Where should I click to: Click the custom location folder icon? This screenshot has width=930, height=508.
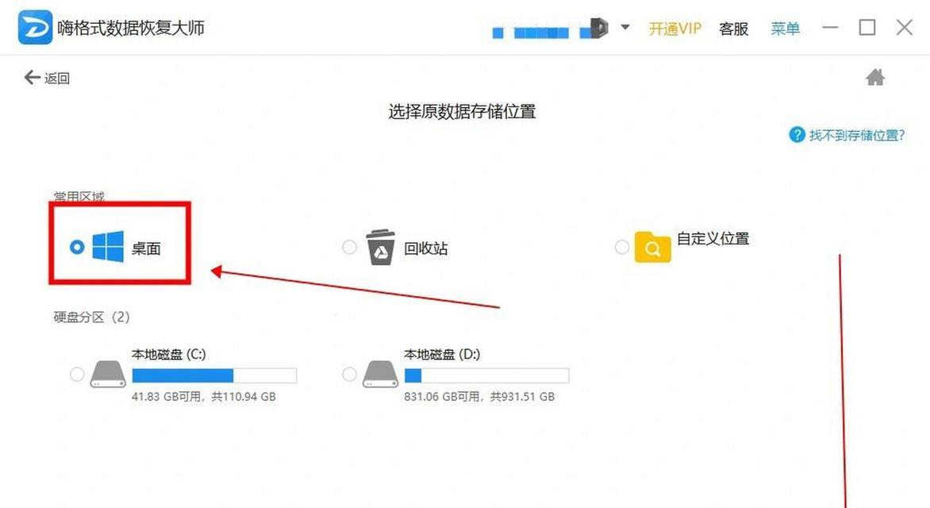(x=652, y=247)
